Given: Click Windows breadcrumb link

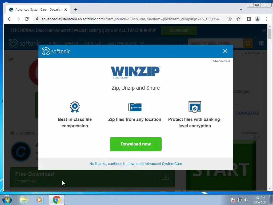Looking at the screenshot, I should coord(27,133).
